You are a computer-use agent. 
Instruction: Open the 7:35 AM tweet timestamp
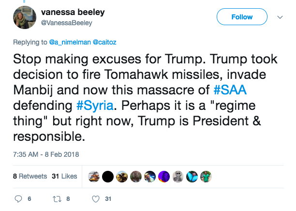click(x=44, y=155)
